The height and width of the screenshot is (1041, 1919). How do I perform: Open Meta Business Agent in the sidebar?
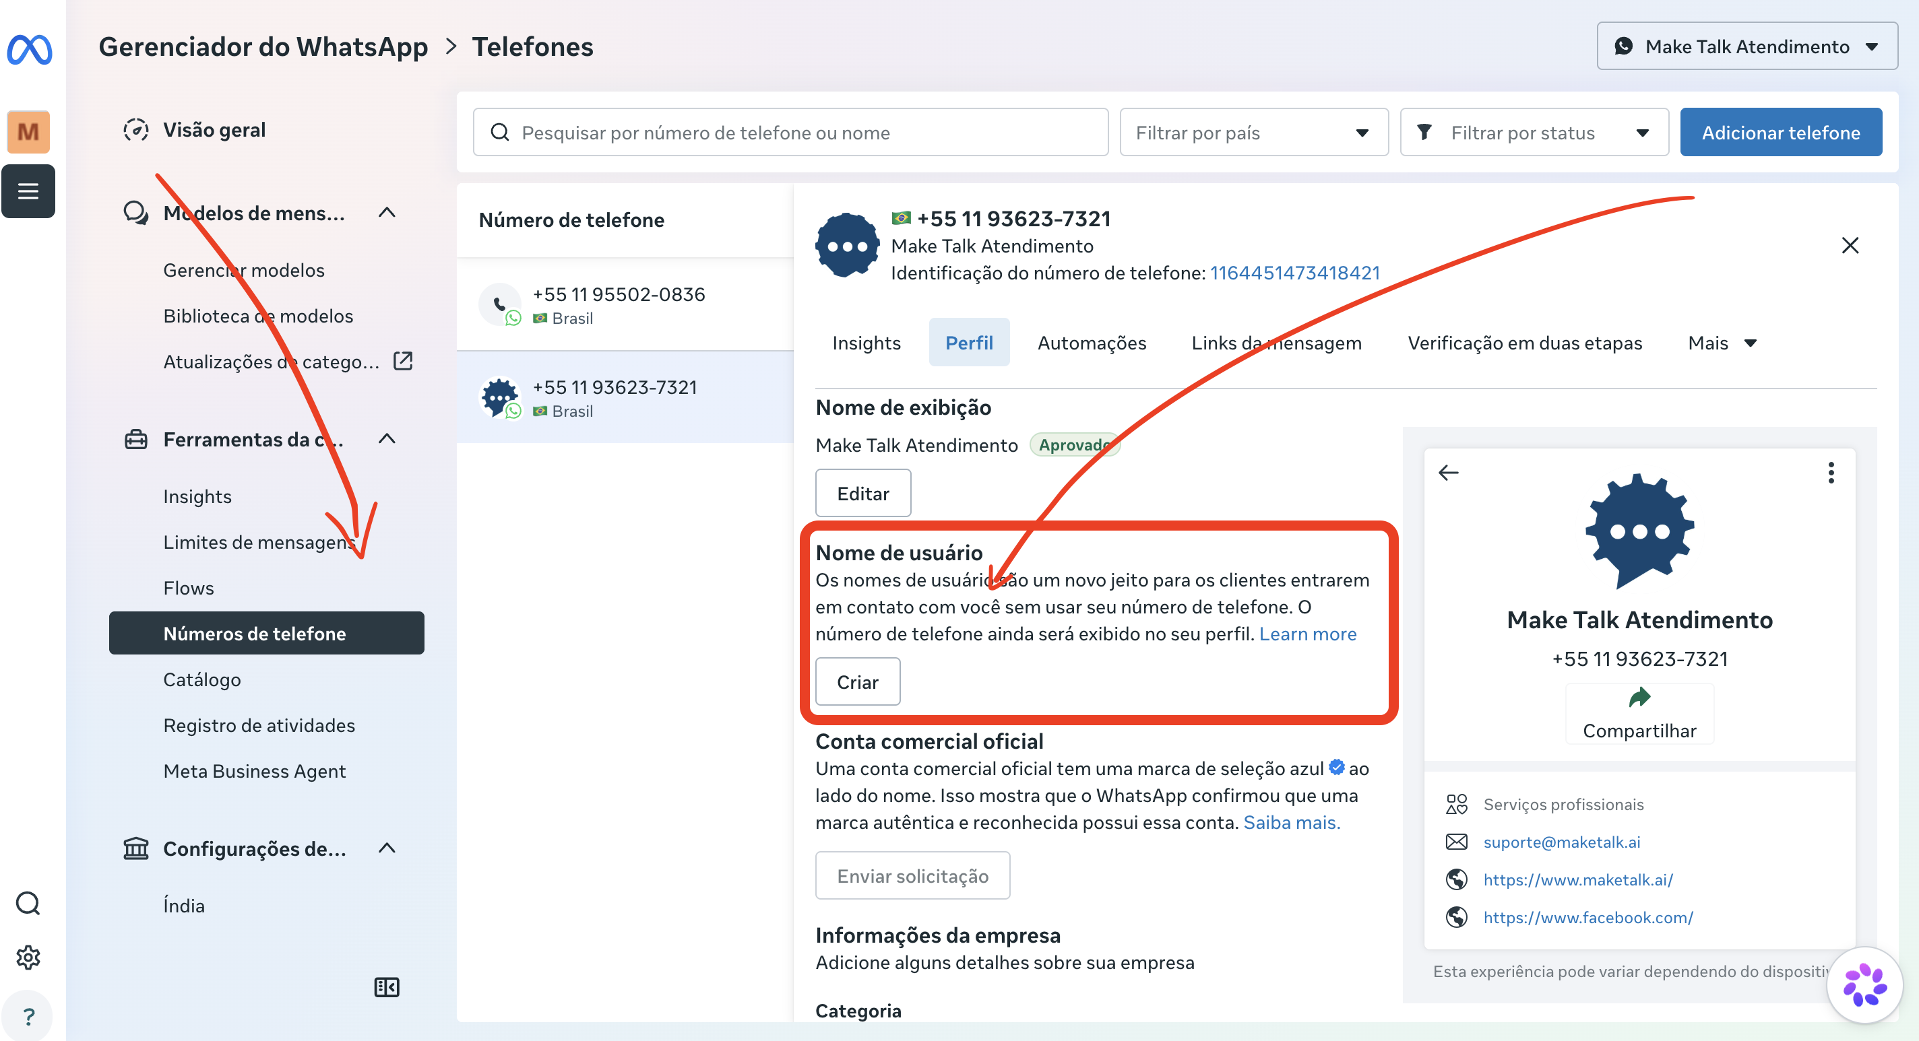(x=254, y=772)
